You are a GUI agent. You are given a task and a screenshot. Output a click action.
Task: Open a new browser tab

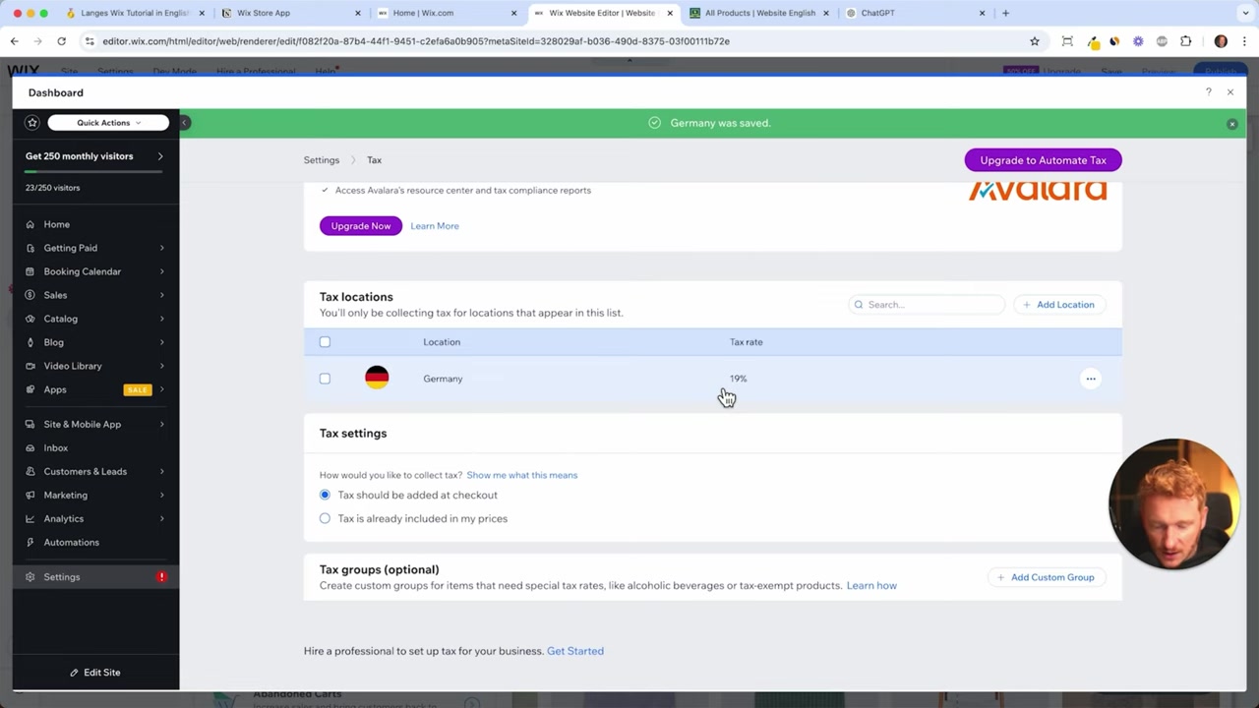(1005, 13)
